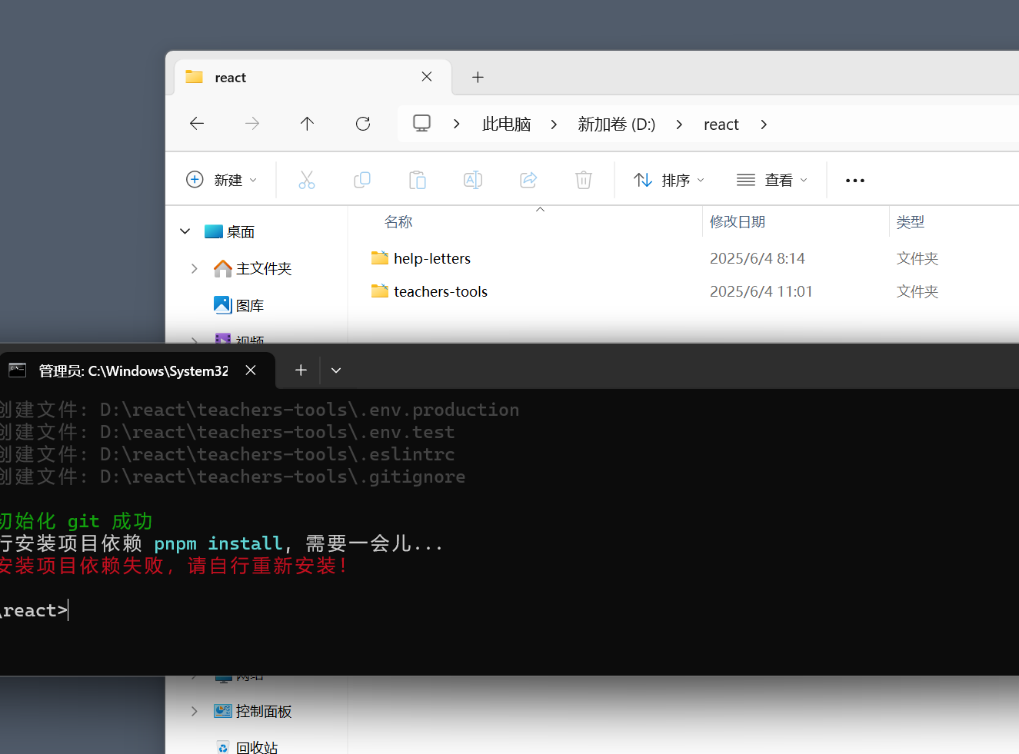Screen dimensions: 1019x754
Task: Add a new File Explorer tab
Action: [x=478, y=77]
